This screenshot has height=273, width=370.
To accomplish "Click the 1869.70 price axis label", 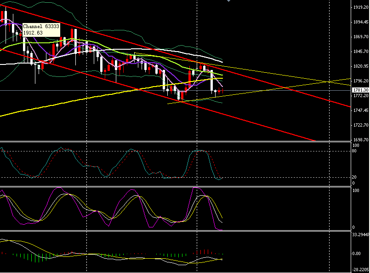I will (x=361, y=37).
